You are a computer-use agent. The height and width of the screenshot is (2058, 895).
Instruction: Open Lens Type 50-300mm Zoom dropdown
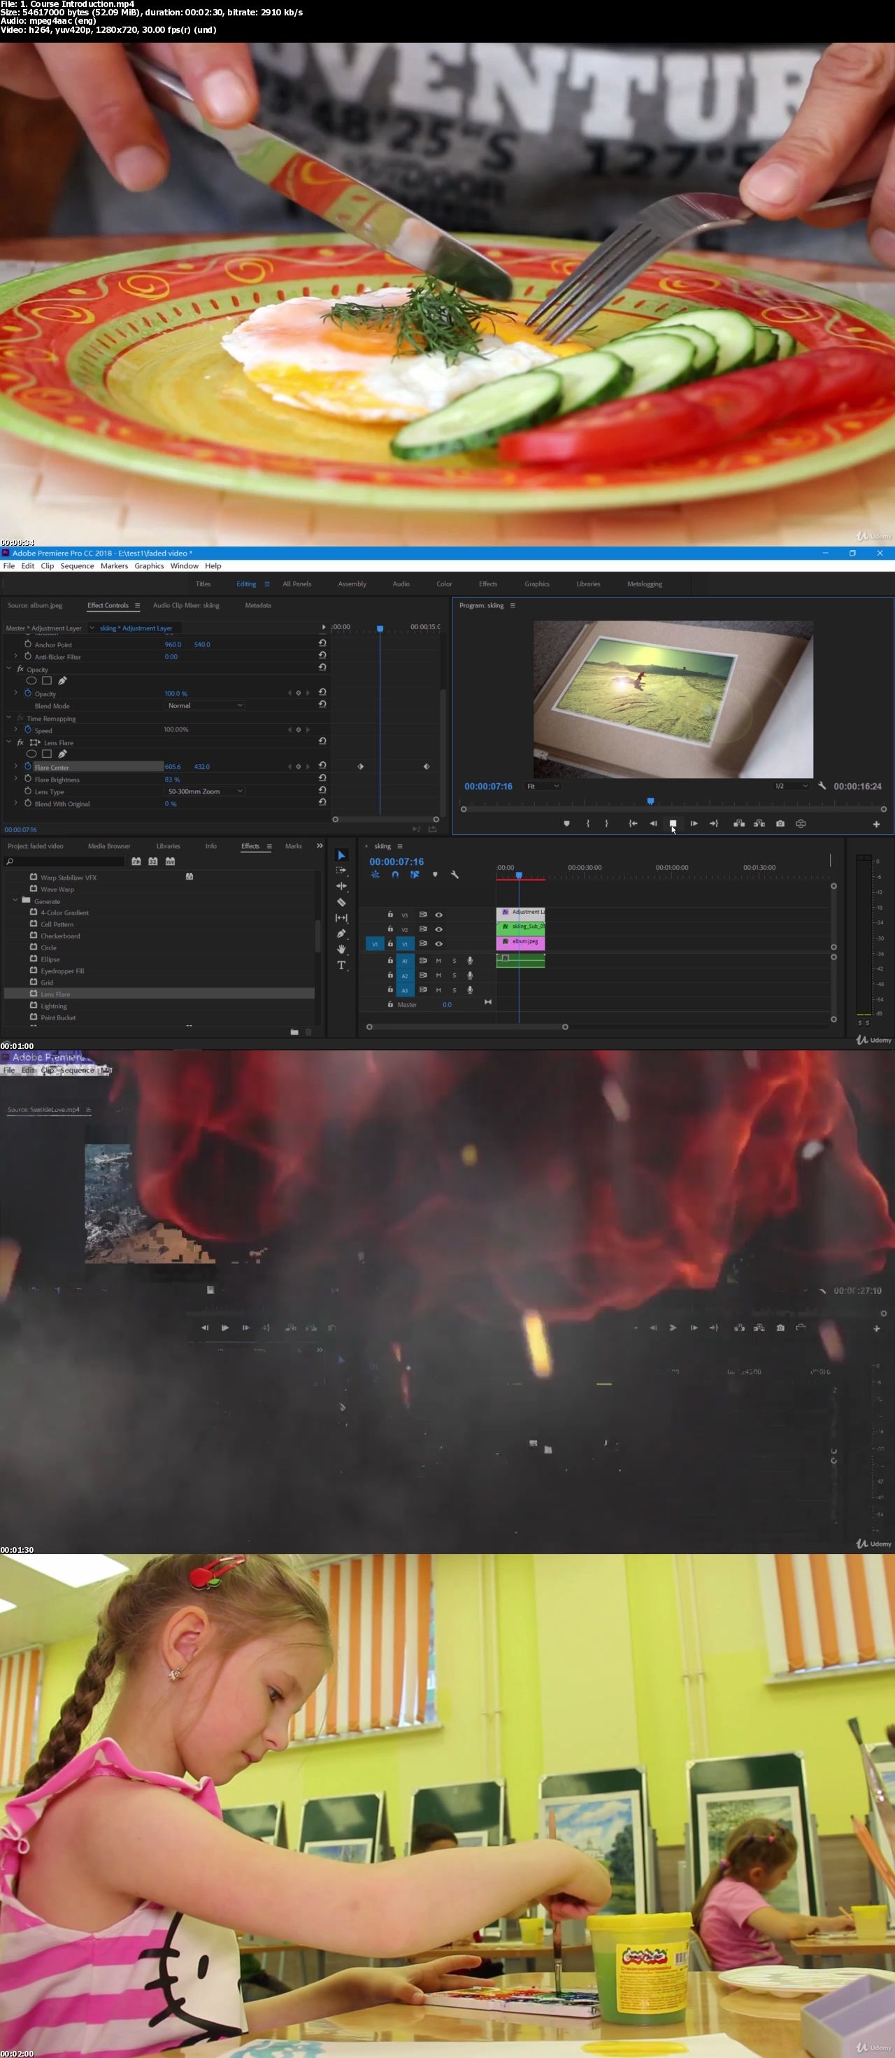click(204, 791)
